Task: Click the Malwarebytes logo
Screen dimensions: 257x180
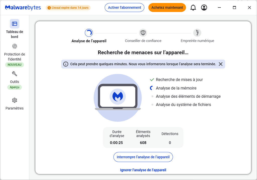Action: 23,7
